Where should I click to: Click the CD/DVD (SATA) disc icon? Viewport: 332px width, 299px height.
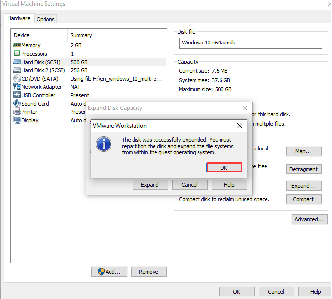pos(17,78)
